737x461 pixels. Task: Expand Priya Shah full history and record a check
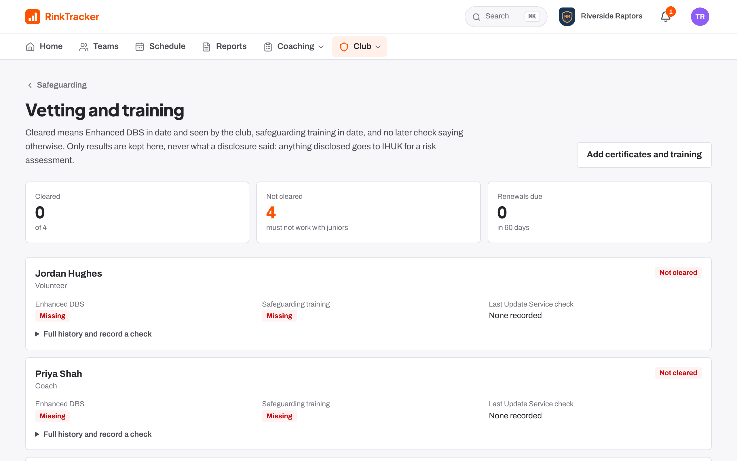94,434
